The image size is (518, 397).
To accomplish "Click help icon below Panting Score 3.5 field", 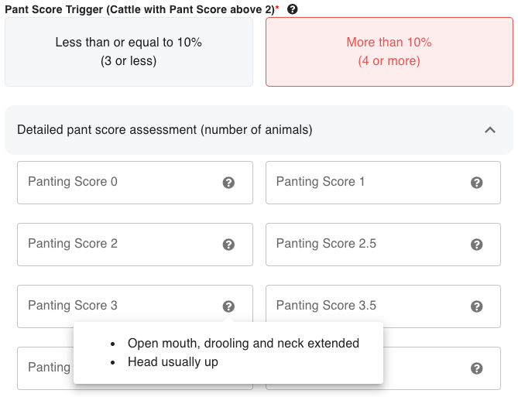I will 477,368.
